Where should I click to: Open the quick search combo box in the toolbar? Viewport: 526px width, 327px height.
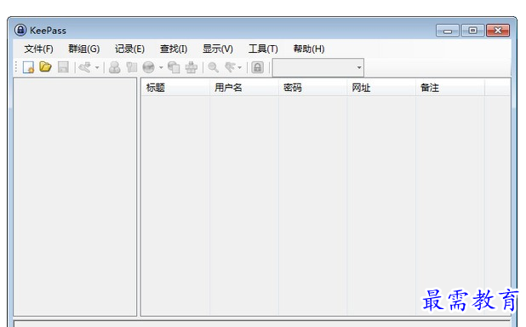click(318, 67)
